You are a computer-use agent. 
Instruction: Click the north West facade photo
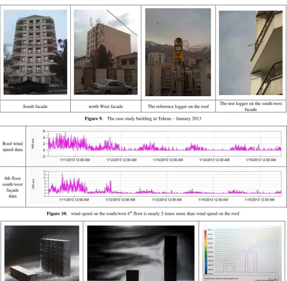pos(106,52)
